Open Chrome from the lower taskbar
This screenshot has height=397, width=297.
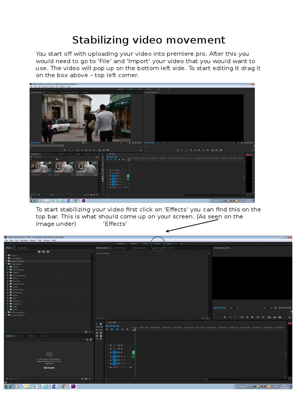64,387
